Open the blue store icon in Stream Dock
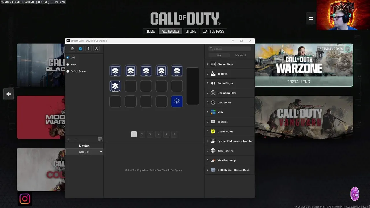Viewport: 370px width, 208px height. 80,49
